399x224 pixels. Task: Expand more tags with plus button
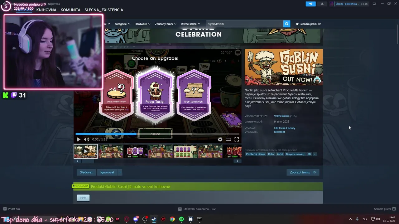(x=315, y=154)
